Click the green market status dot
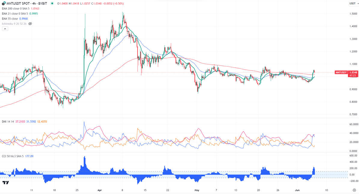 pos(52,3)
